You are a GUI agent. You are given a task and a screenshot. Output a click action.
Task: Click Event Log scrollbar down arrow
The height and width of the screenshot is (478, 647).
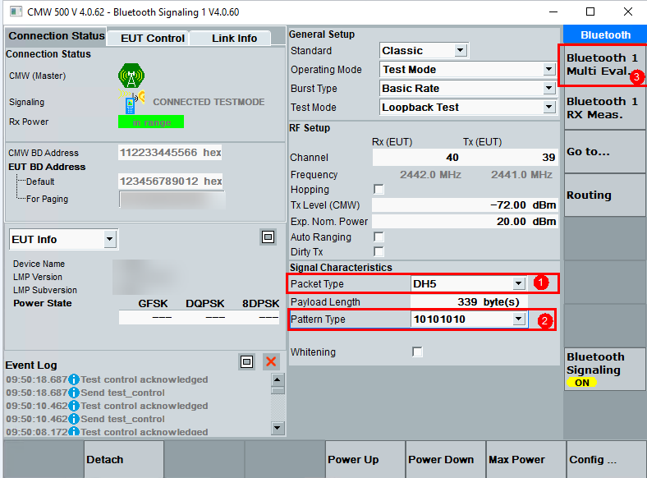pyautogui.click(x=278, y=428)
